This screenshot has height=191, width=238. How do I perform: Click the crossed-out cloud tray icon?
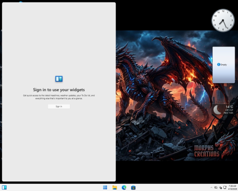tap(216, 188)
